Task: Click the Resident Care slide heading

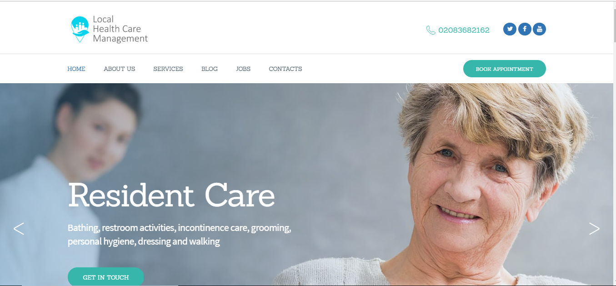Action: [x=171, y=195]
